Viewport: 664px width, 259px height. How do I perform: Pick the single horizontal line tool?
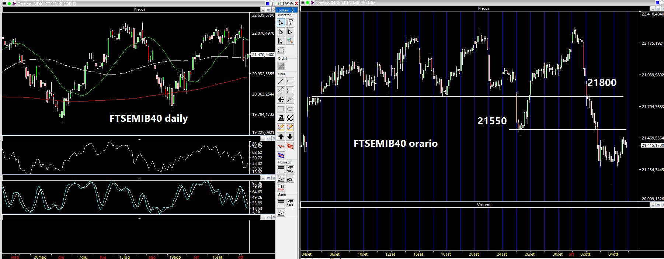click(290, 81)
